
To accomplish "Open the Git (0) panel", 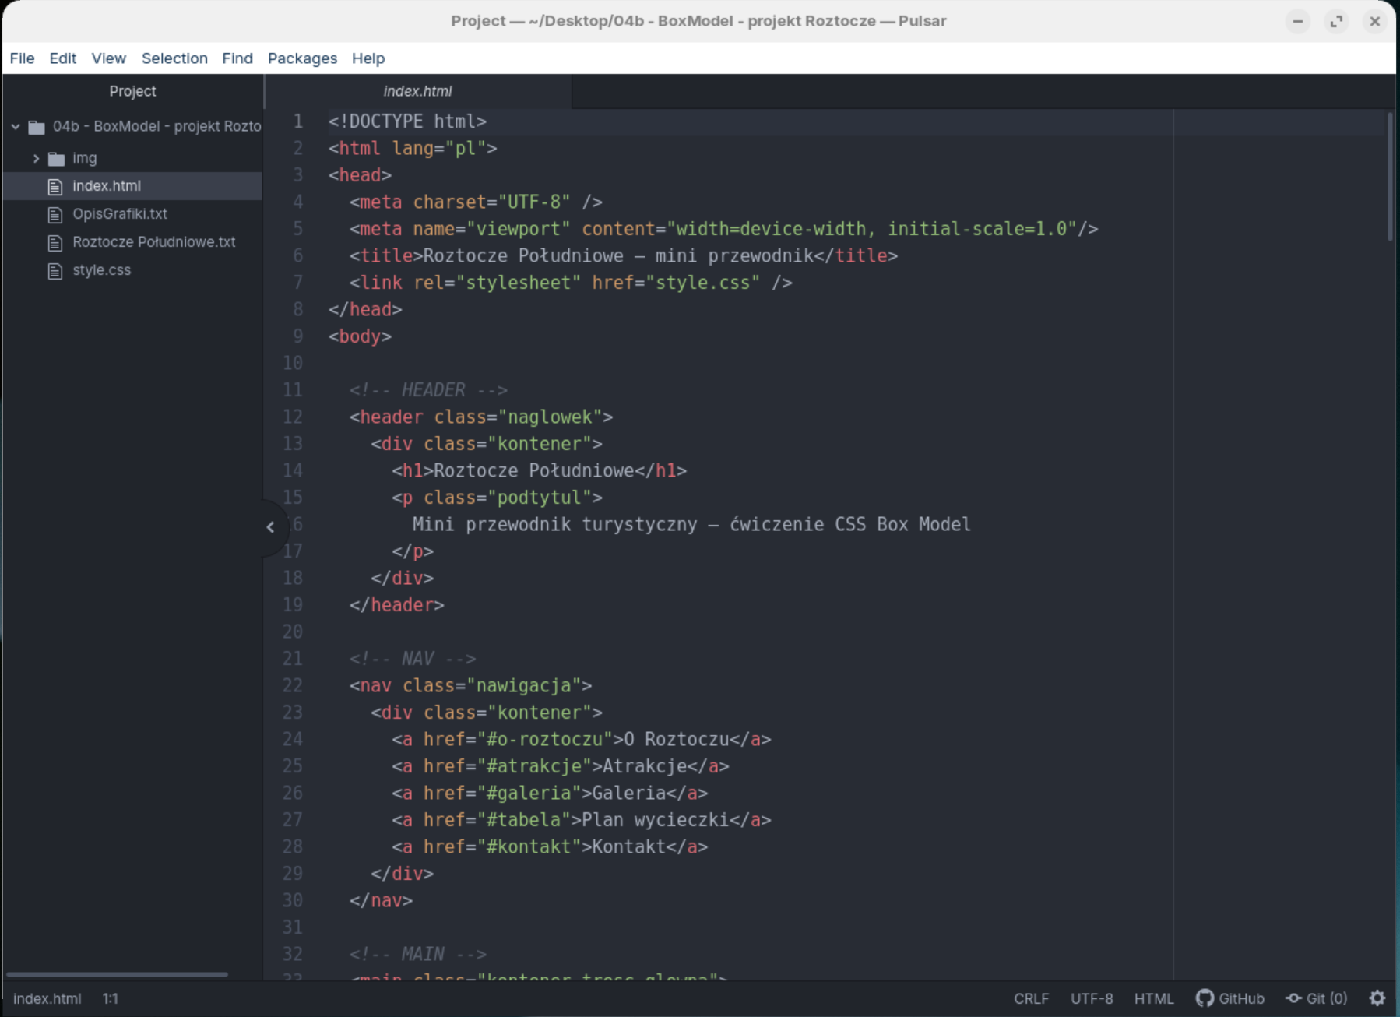I will (x=1317, y=998).
